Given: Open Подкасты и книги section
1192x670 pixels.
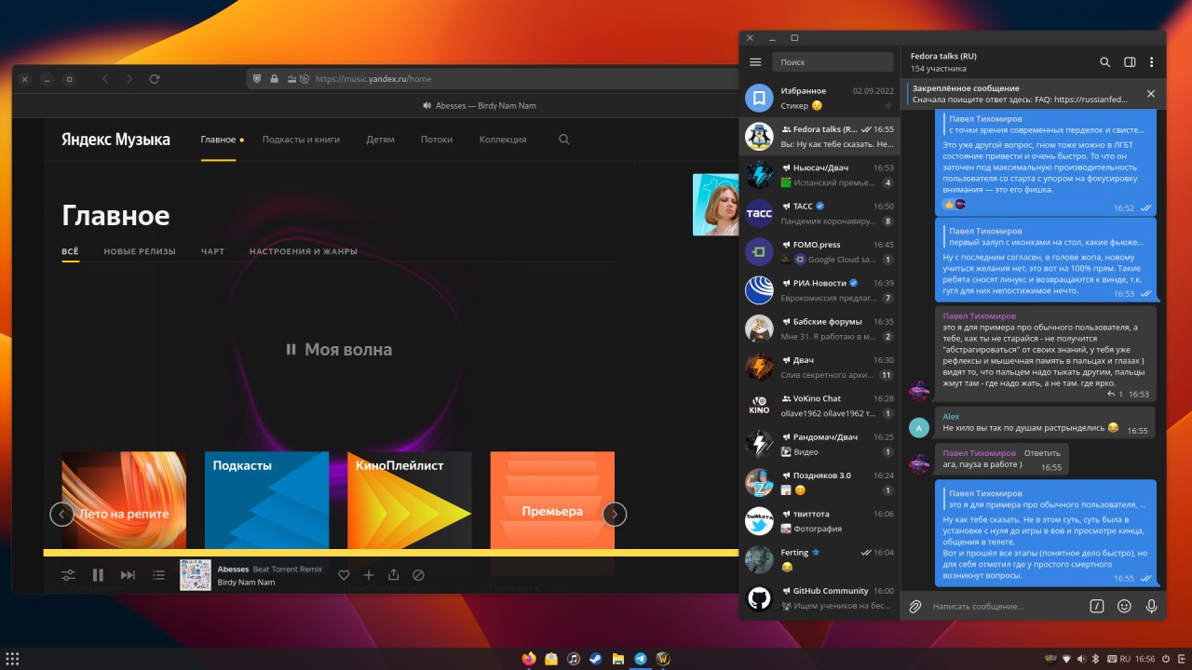Looking at the screenshot, I should (301, 140).
